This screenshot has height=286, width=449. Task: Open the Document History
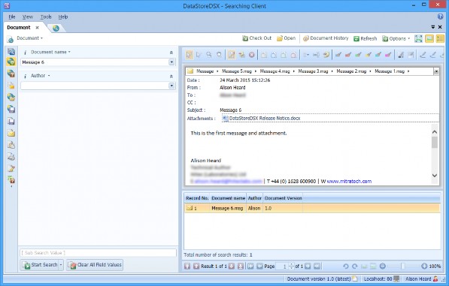tap(326, 38)
